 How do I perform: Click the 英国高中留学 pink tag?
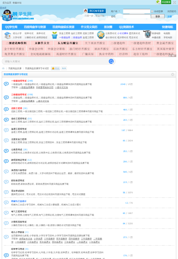point(166,49)
